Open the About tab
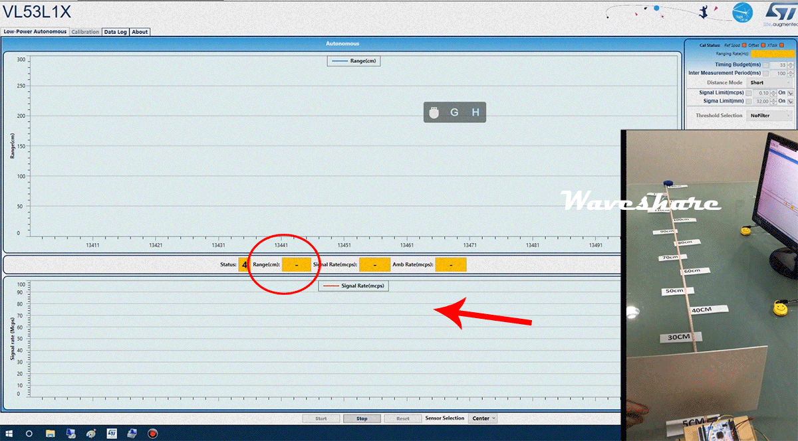 [140, 31]
